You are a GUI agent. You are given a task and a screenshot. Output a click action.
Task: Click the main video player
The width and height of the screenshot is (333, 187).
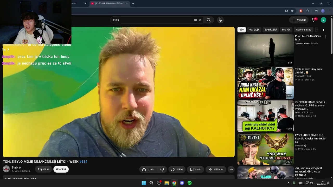click(119, 92)
